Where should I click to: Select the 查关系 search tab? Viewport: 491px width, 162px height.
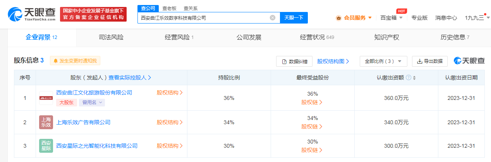click(x=190, y=8)
